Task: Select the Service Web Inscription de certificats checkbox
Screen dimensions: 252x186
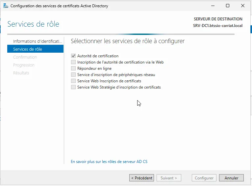Action: [x=73, y=81]
